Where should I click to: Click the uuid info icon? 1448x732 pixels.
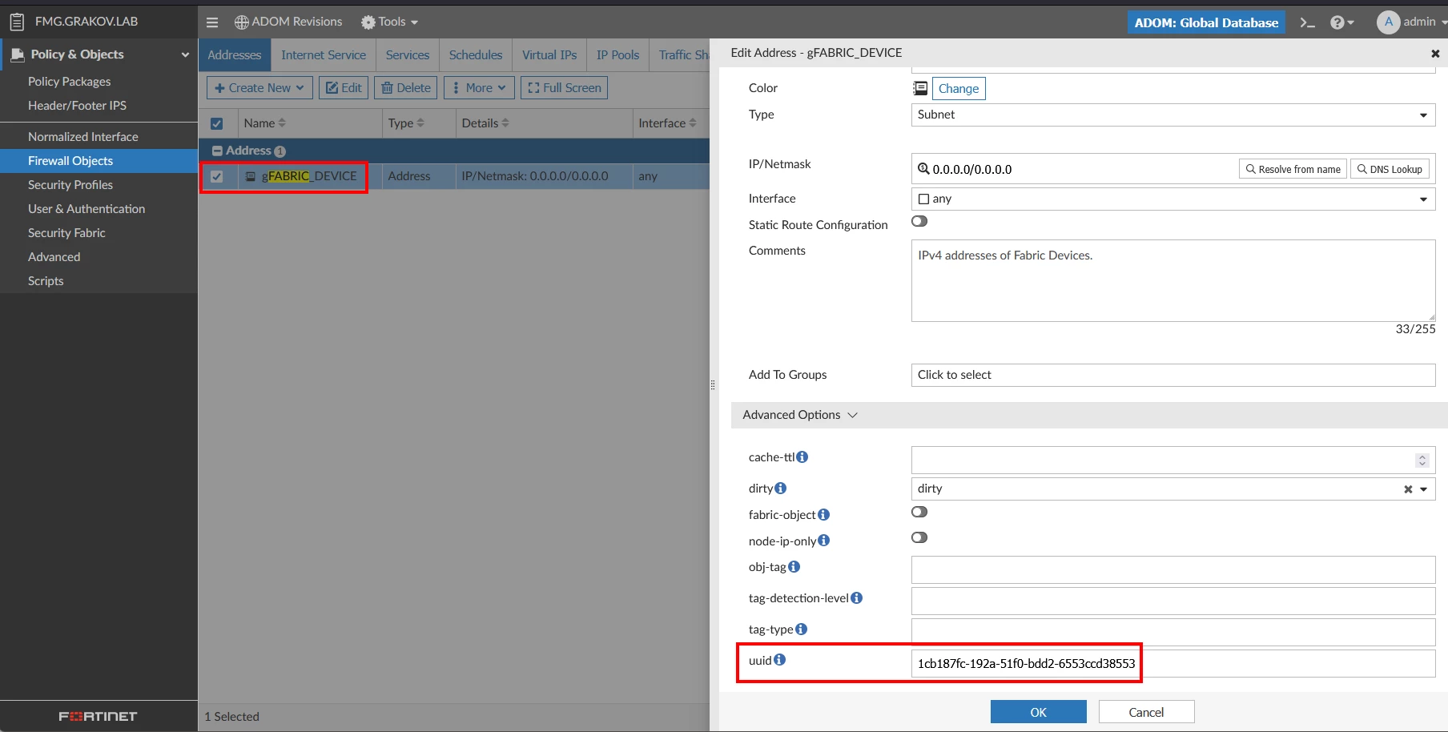click(x=779, y=660)
